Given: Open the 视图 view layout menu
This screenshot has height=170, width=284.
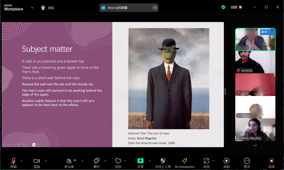Looking at the screenshot, I should (x=236, y=7).
